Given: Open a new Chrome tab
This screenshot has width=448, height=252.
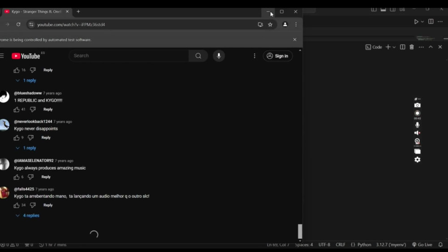Looking at the screenshot, I should click(78, 12).
